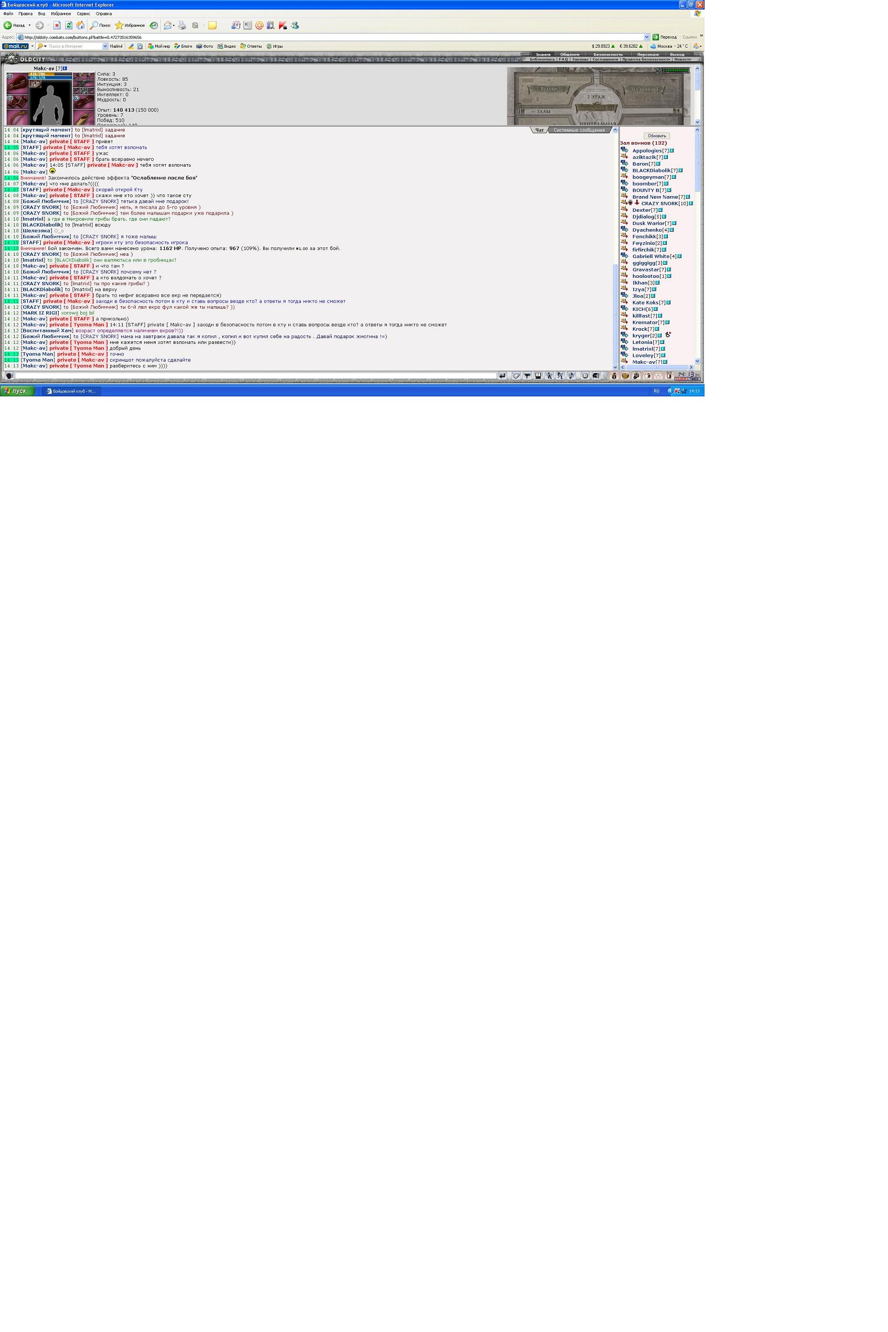Click the chat window vertical scrollbar thumb
Screen dimensions: 888x1332
pyautogui.click(x=615, y=314)
